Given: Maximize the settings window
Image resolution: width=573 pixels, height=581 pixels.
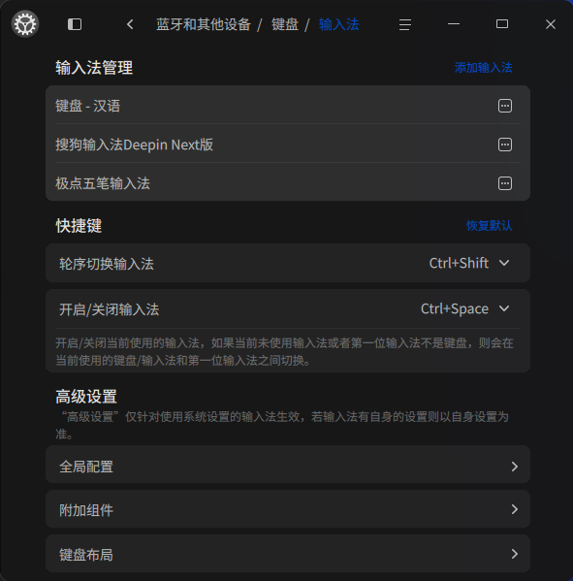Looking at the screenshot, I should click(x=502, y=24).
